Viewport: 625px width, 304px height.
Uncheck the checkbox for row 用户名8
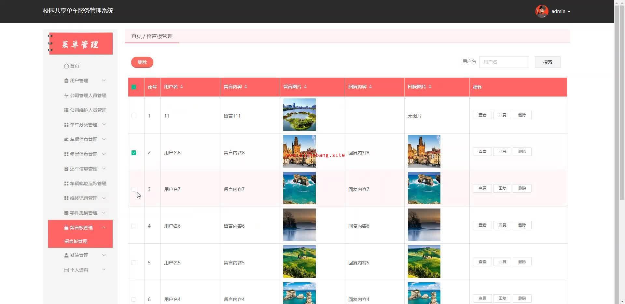(134, 153)
